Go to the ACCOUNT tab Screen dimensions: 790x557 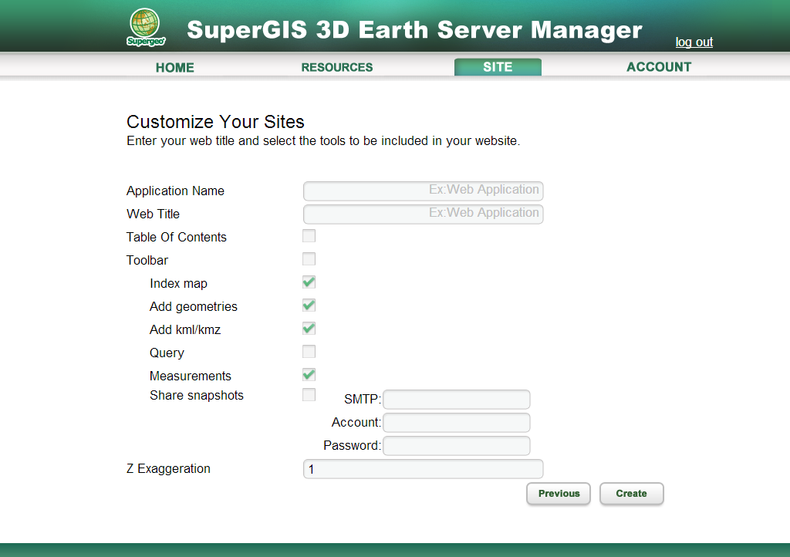click(x=659, y=67)
